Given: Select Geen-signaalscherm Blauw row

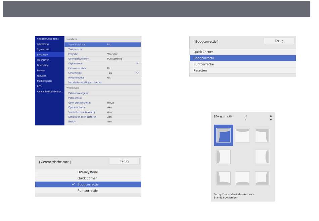Looking at the screenshot, I should [x=103, y=103].
